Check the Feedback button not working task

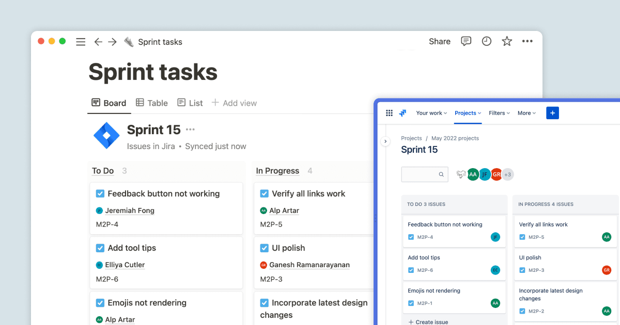coord(99,193)
